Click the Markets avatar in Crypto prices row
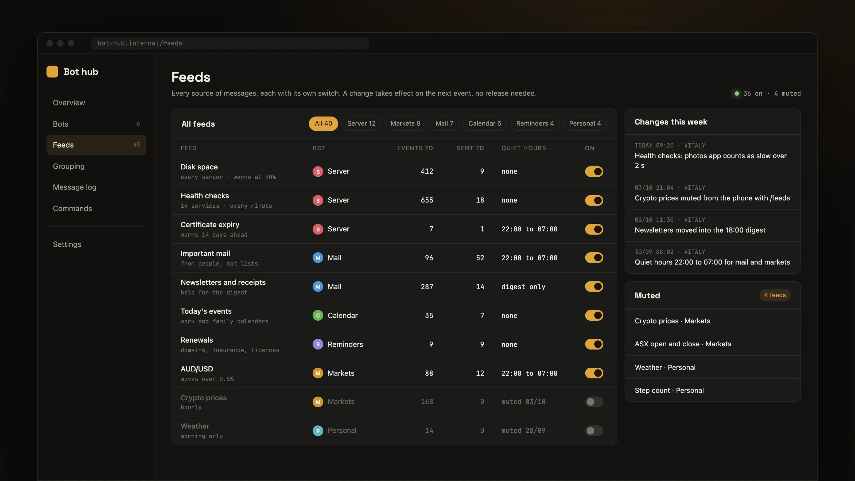The height and width of the screenshot is (481, 855). (318, 402)
